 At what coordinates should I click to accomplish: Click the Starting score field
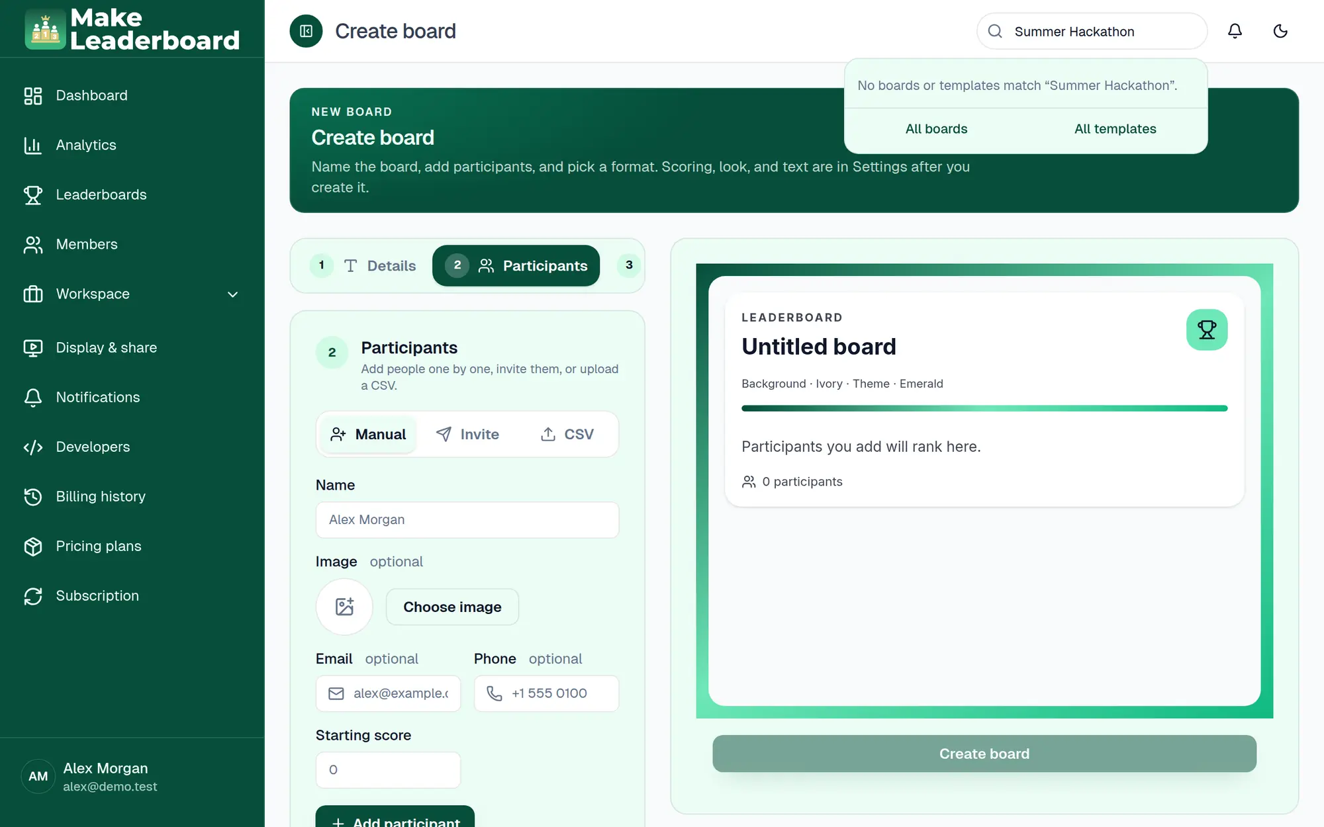(x=388, y=769)
